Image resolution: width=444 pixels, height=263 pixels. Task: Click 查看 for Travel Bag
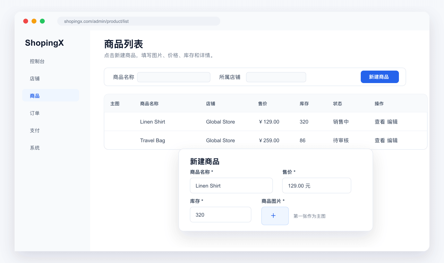click(380, 140)
